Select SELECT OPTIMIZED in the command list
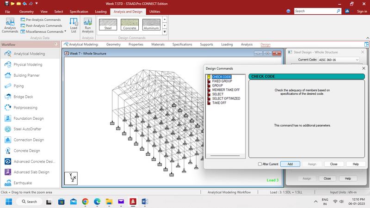Screen dimensions: 370x208 point(226,98)
